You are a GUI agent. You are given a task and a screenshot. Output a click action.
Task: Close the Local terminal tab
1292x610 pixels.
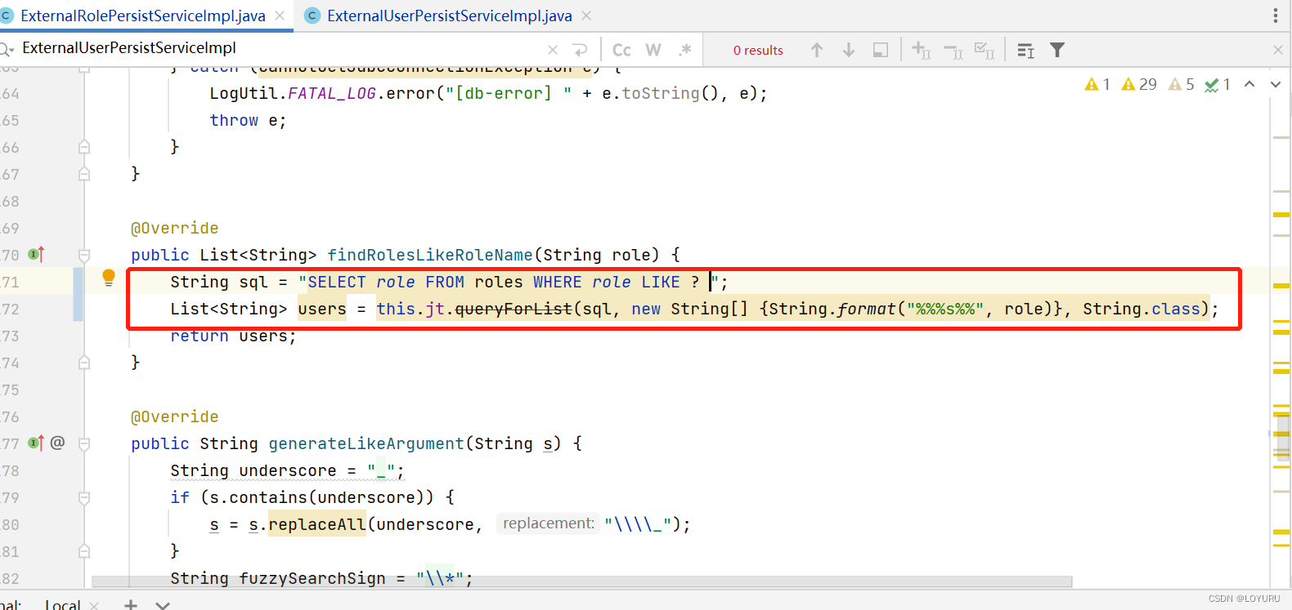(x=94, y=605)
